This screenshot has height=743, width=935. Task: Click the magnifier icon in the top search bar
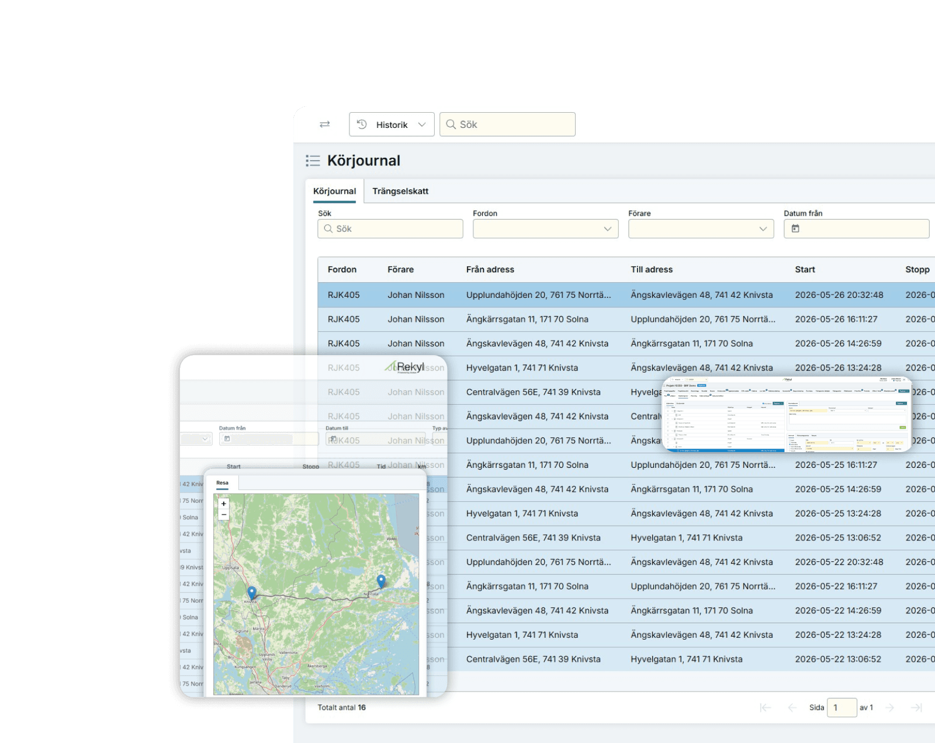(451, 124)
